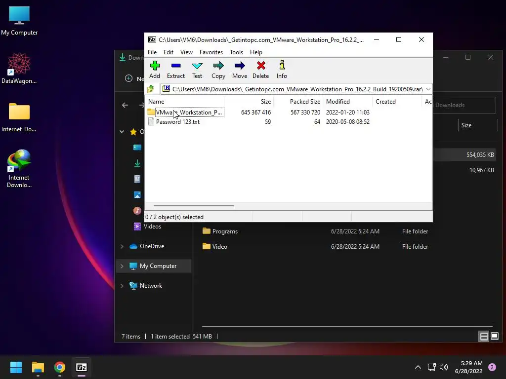Open the Info tool in 7-Zip
Image resolution: width=506 pixels, height=379 pixels.
coord(282,70)
